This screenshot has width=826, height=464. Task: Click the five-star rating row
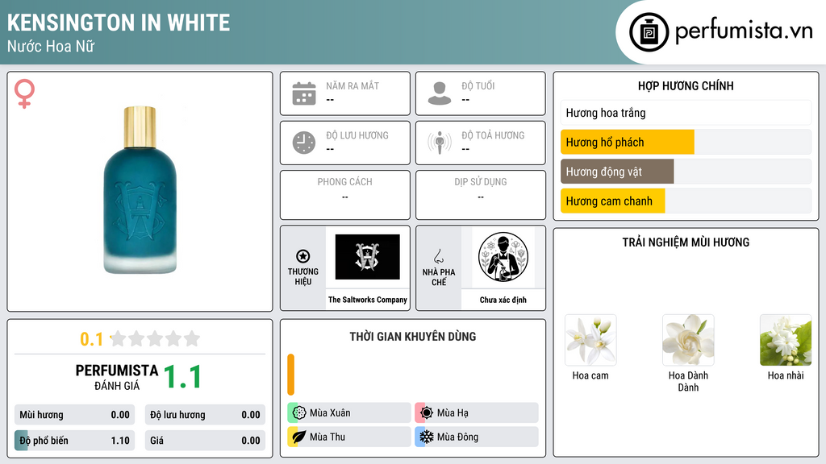pos(155,339)
